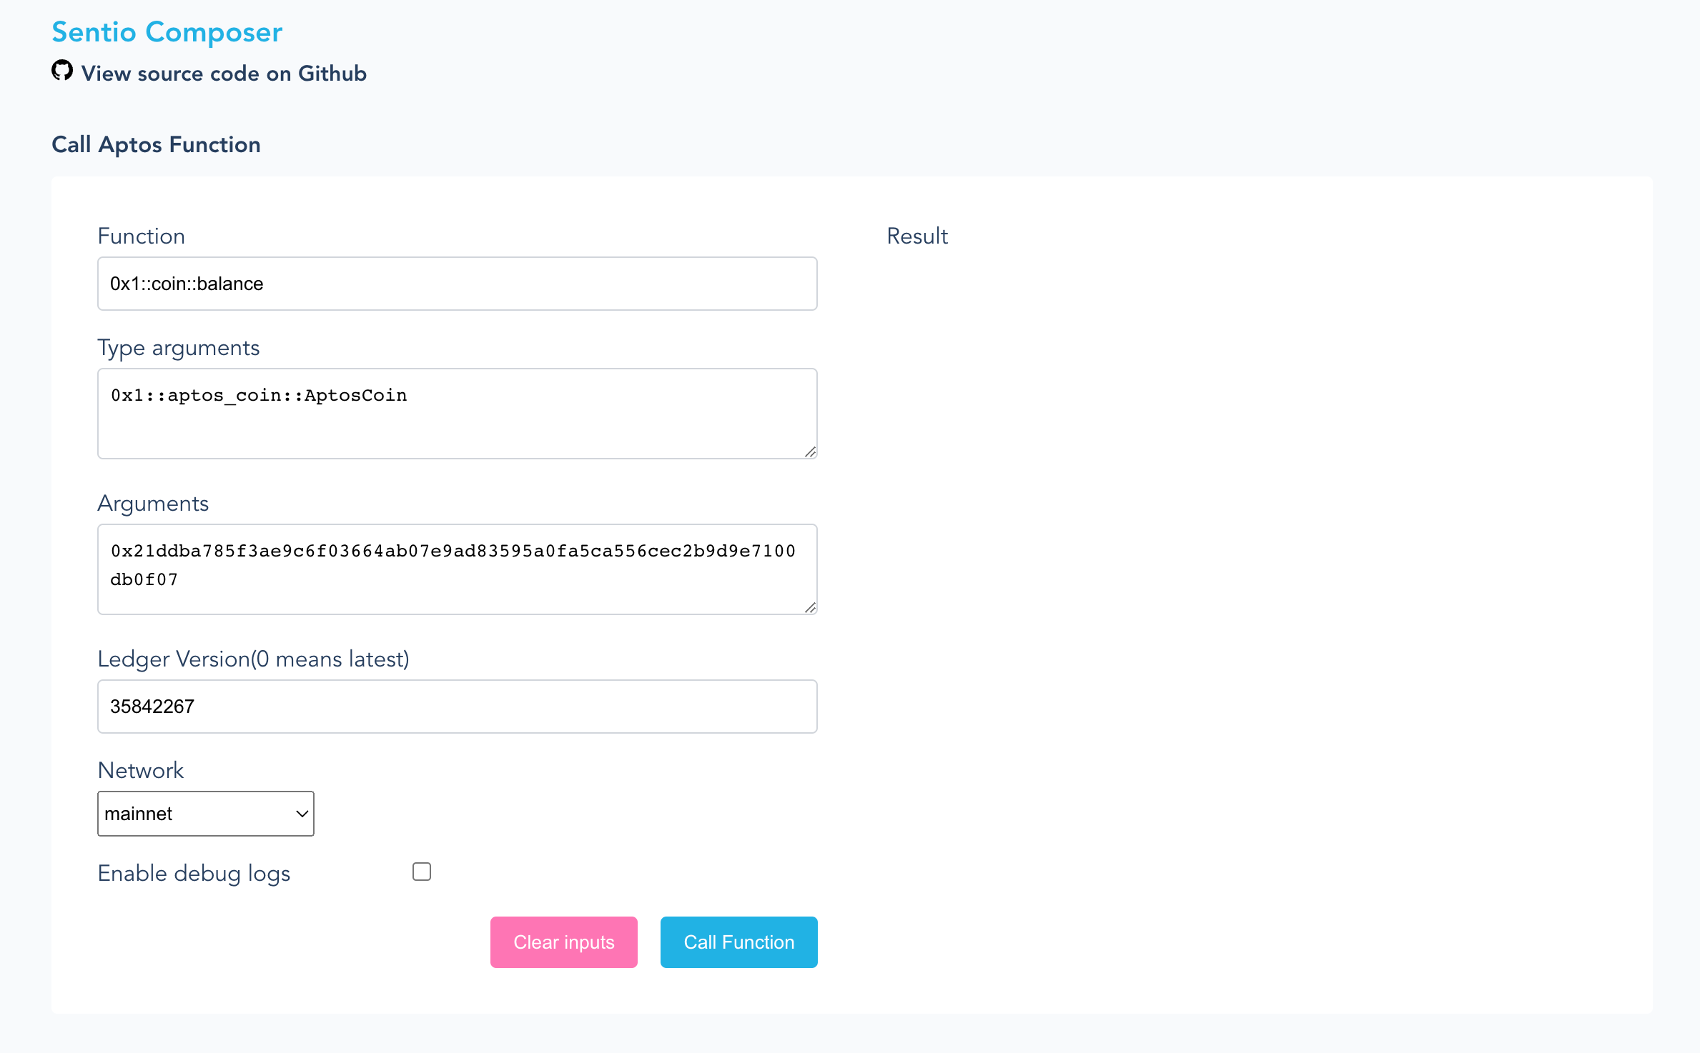The image size is (1700, 1053).
Task: Click the Clear inputs button
Action: pos(563,942)
